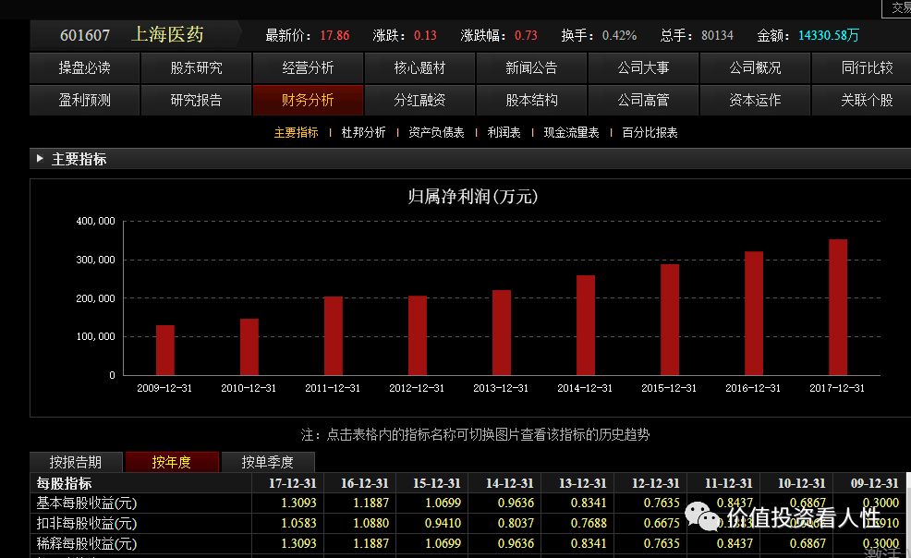Click the 2010-12-31 net profit bar
The image size is (911, 558).
pyautogui.click(x=249, y=346)
